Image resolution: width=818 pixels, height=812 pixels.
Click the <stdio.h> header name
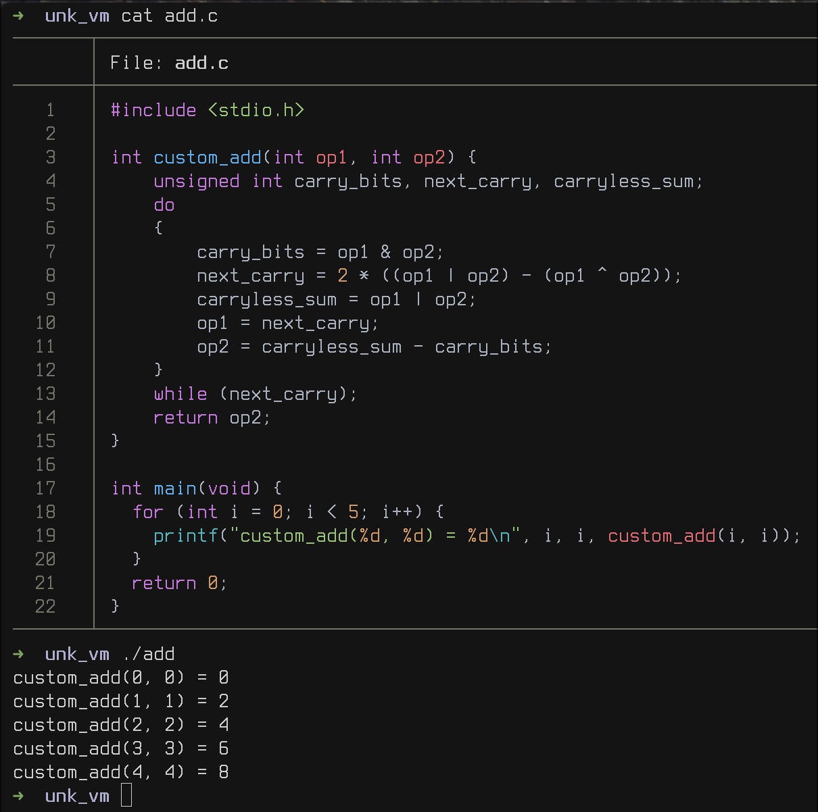tap(256, 110)
